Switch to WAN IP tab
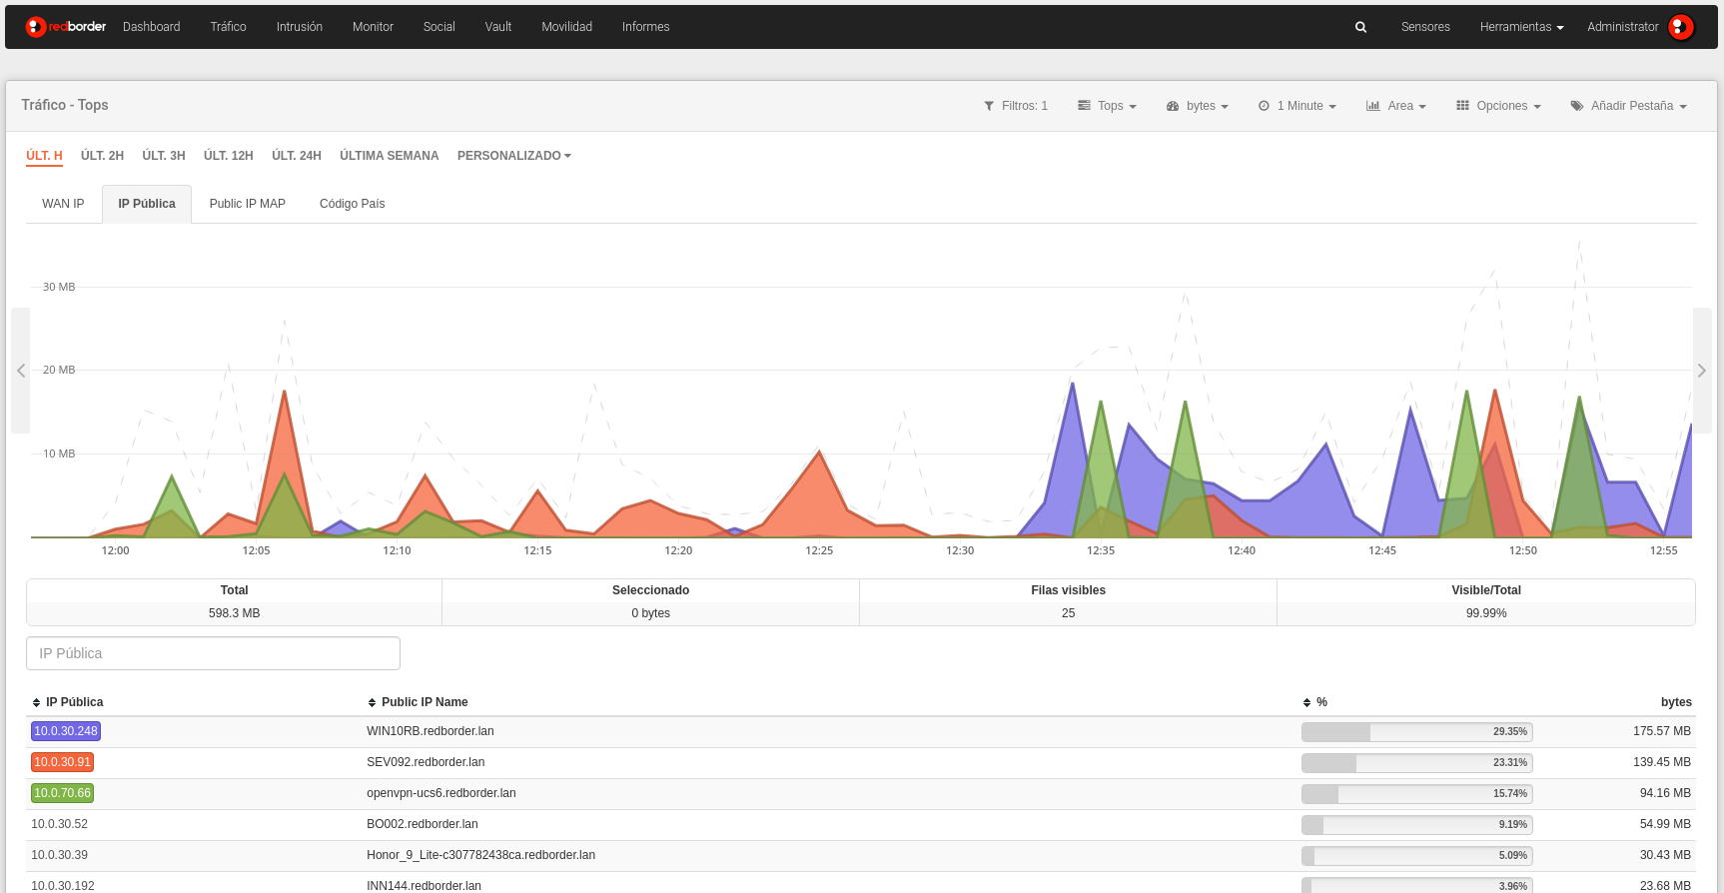Image resolution: width=1724 pixels, height=893 pixels. click(x=63, y=204)
